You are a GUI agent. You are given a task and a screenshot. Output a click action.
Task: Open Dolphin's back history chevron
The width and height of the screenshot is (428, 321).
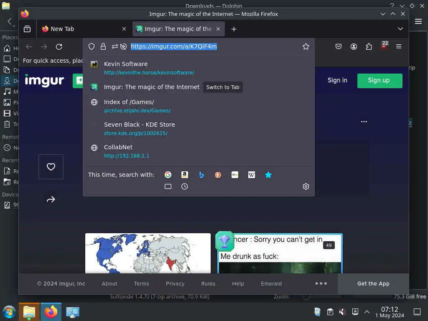[x=10, y=21]
